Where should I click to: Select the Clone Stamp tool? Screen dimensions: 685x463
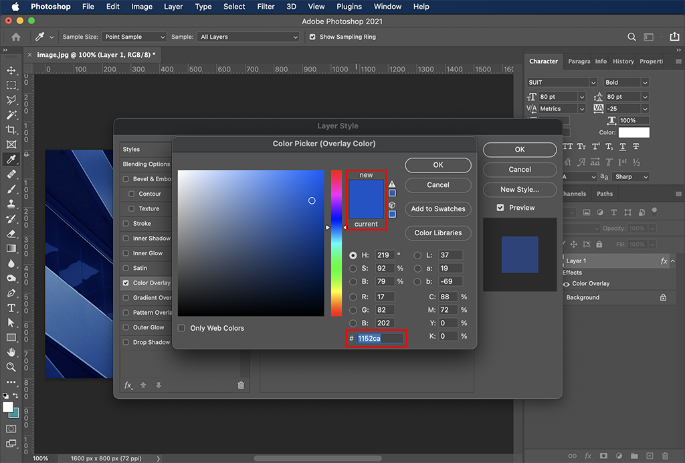11,204
